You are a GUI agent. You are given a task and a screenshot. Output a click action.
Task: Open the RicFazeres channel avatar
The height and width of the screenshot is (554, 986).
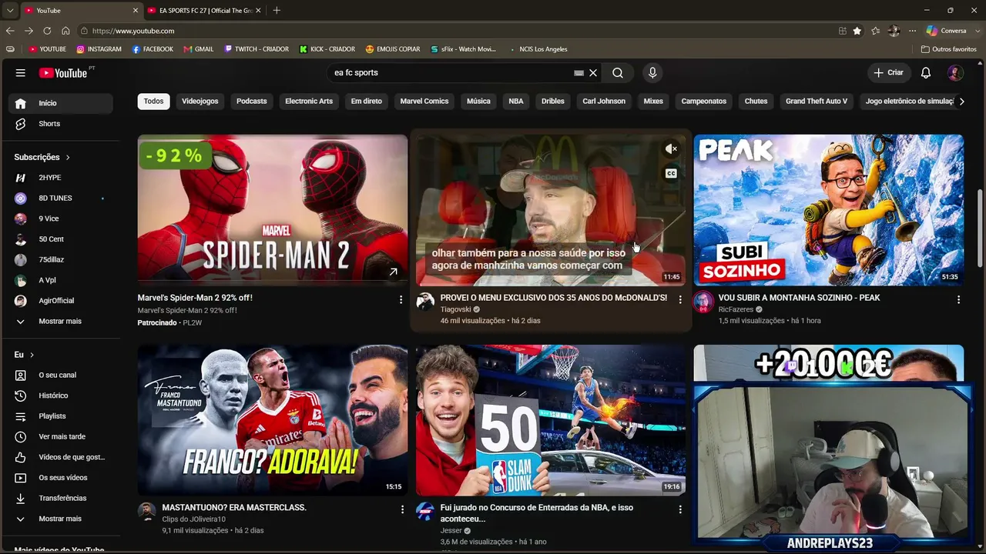point(703,302)
